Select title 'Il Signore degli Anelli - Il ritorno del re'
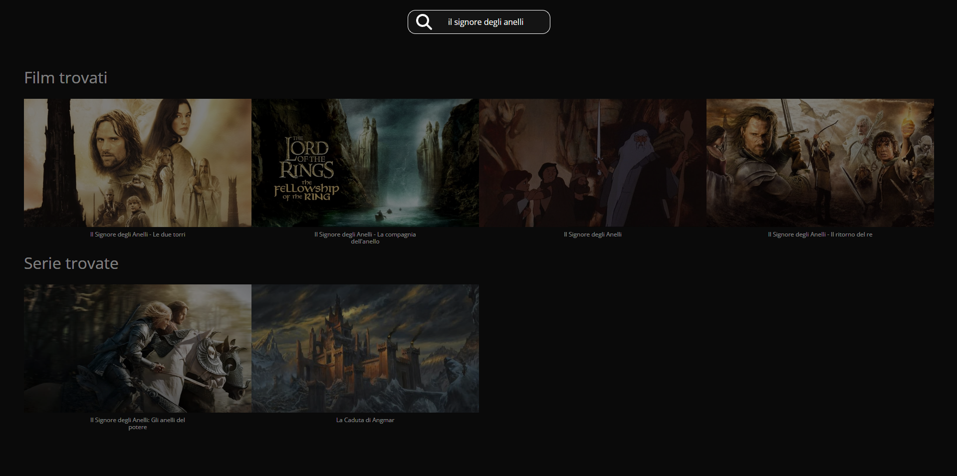957x476 pixels. 820,235
